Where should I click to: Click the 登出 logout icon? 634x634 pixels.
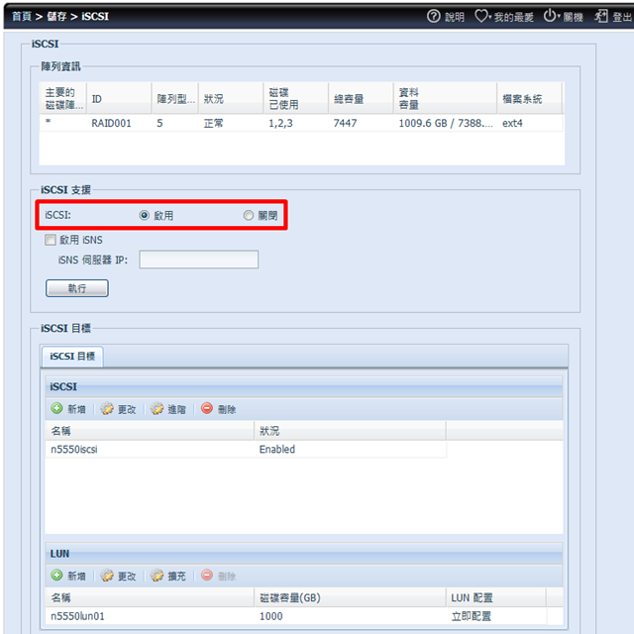(x=601, y=16)
